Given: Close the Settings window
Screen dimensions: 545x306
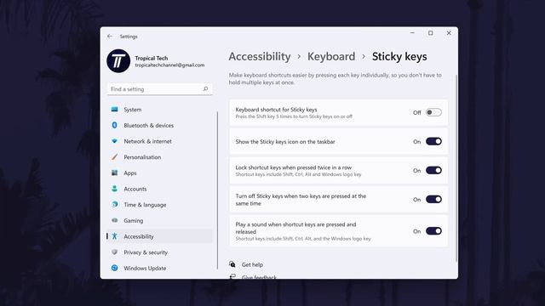Looking at the screenshot, I should click(449, 33).
